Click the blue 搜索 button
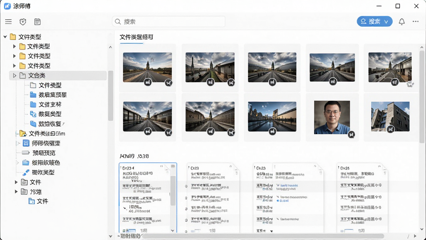This screenshot has width=426, height=240. point(374,22)
